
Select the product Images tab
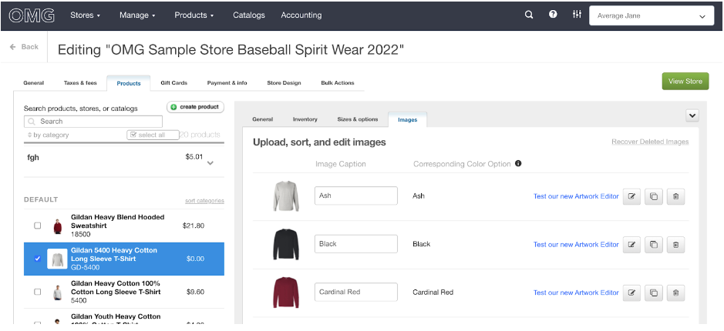[x=408, y=120]
